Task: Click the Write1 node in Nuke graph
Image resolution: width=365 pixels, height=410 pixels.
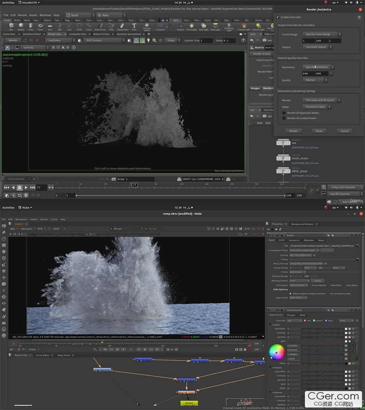Action: coord(189,403)
